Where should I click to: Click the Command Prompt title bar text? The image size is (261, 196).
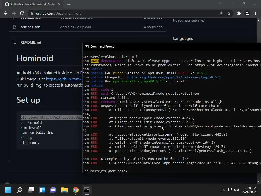click(x=103, y=47)
